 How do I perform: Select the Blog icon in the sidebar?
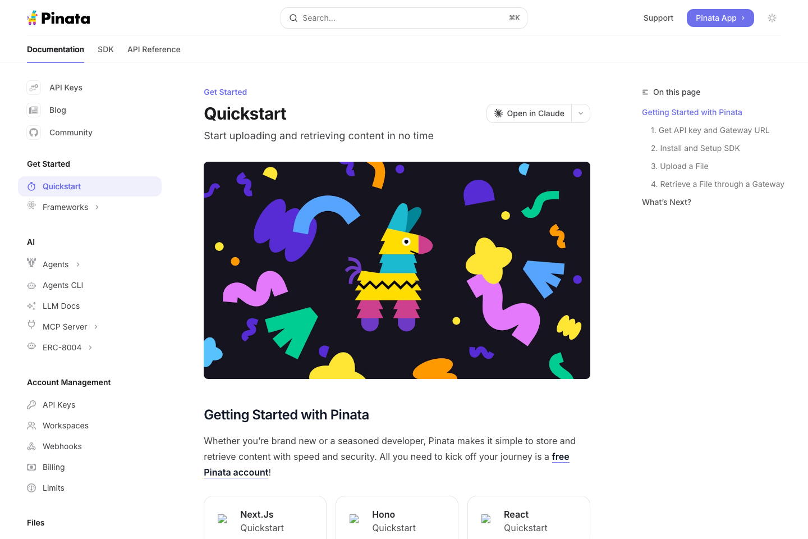[34, 110]
